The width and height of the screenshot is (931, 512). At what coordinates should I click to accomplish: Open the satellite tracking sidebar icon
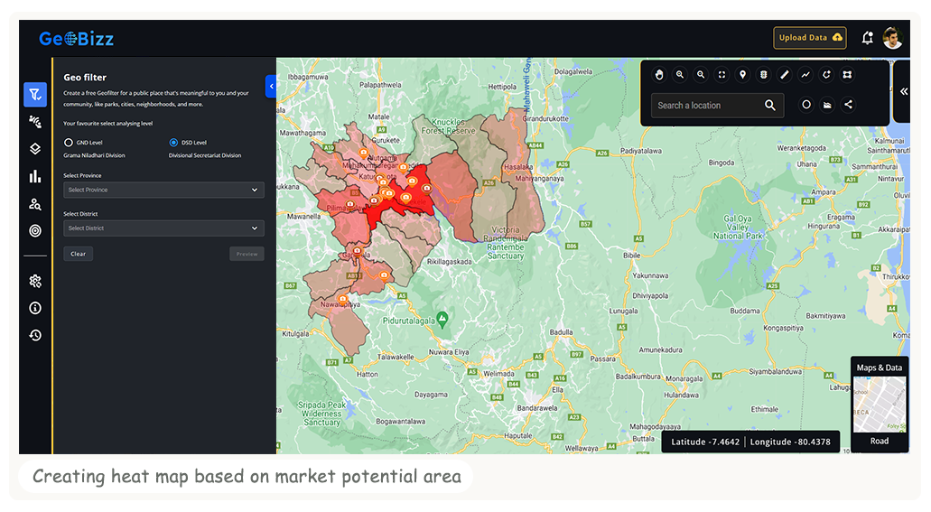35,122
